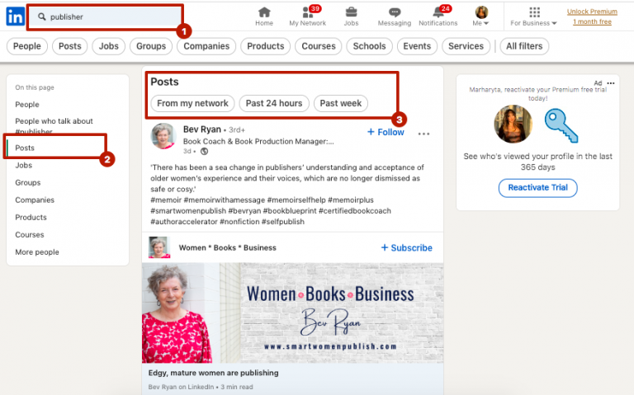Click the search field containing publisher

click(x=107, y=16)
